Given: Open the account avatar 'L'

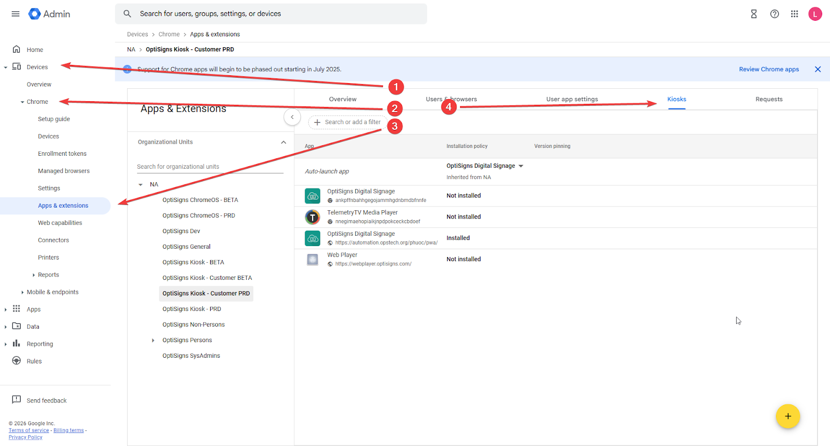Looking at the screenshot, I should (x=815, y=14).
